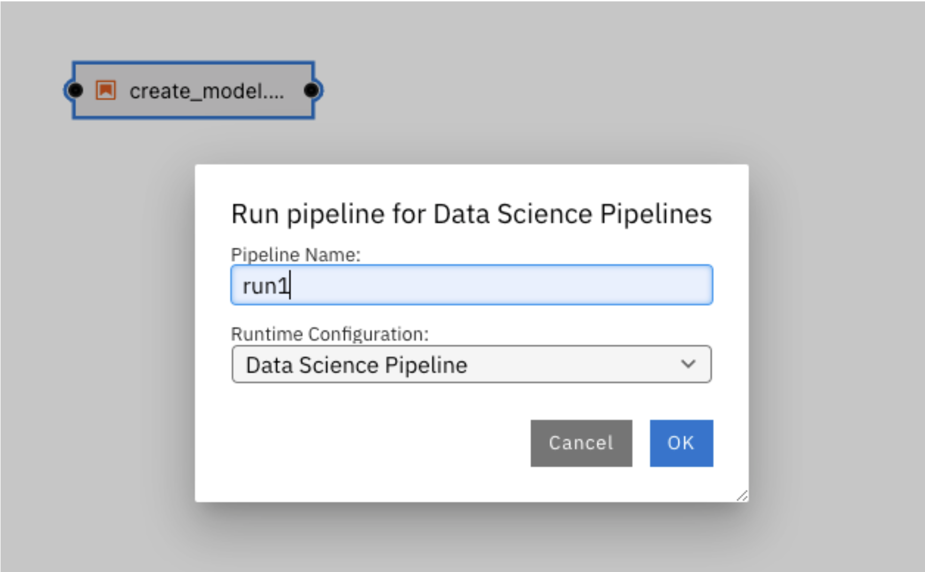The height and width of the screenshot is (572, 925).
Task: Click the 'Data Science Pipeline' selected value
Action: [x=356, y=365]
